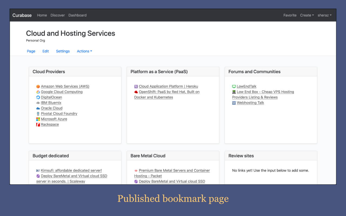The height and width of the screenshot is (216, 346).
Task: Click the Scaleway favicon under Budget dedicated
Action: [38, 176]
